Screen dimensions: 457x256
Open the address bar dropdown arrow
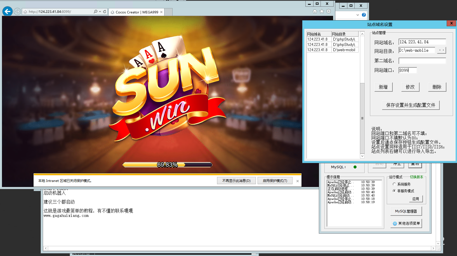click(100, 11)
